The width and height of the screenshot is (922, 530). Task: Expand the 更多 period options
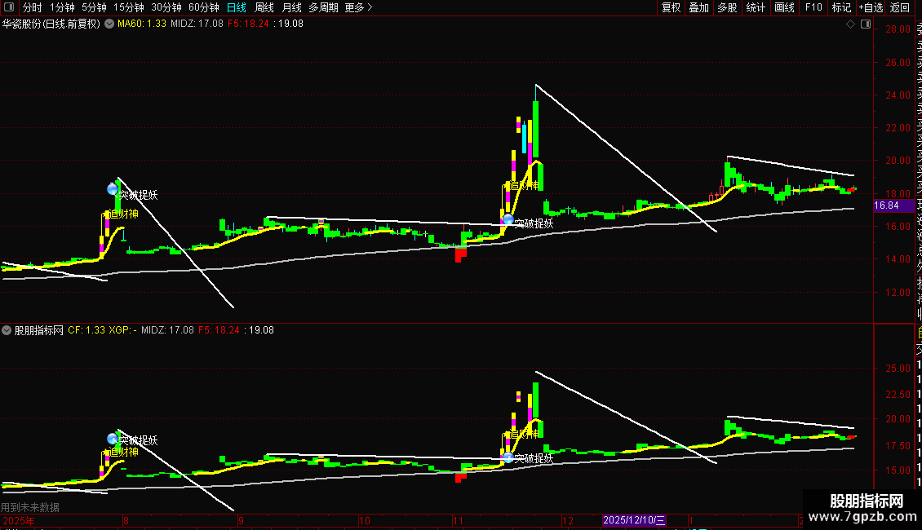[x=359, y=7]
